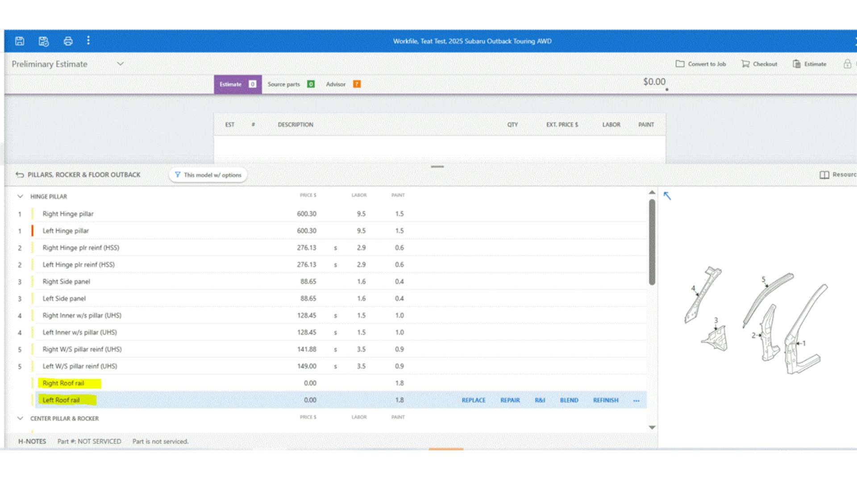Open the Preliminary Estimate dropdown
This screenshot has height=482, width=857.
120,64
